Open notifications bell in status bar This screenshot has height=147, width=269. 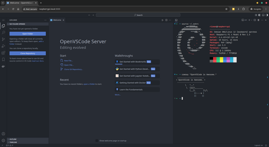[x=266, y=145]
